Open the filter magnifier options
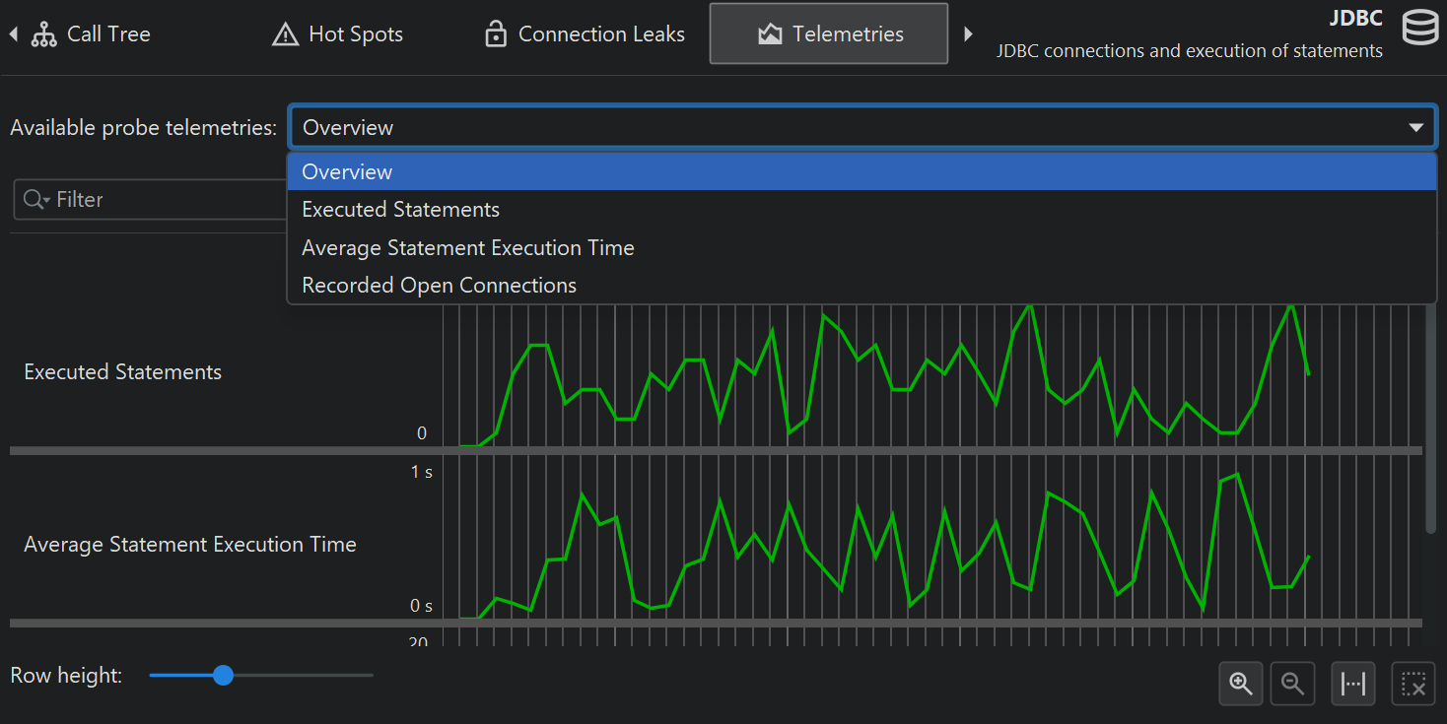The image size is (1447, 724). 35,200
